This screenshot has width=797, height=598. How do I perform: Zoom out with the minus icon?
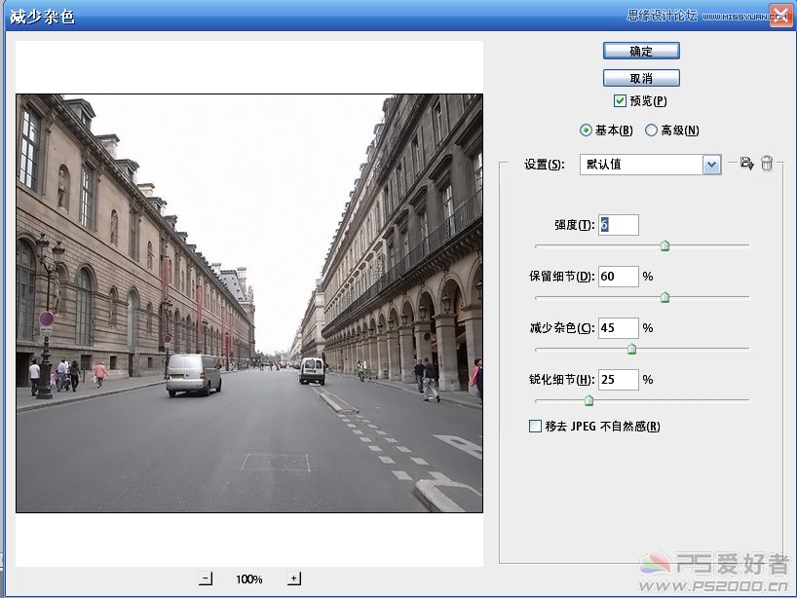206,578
